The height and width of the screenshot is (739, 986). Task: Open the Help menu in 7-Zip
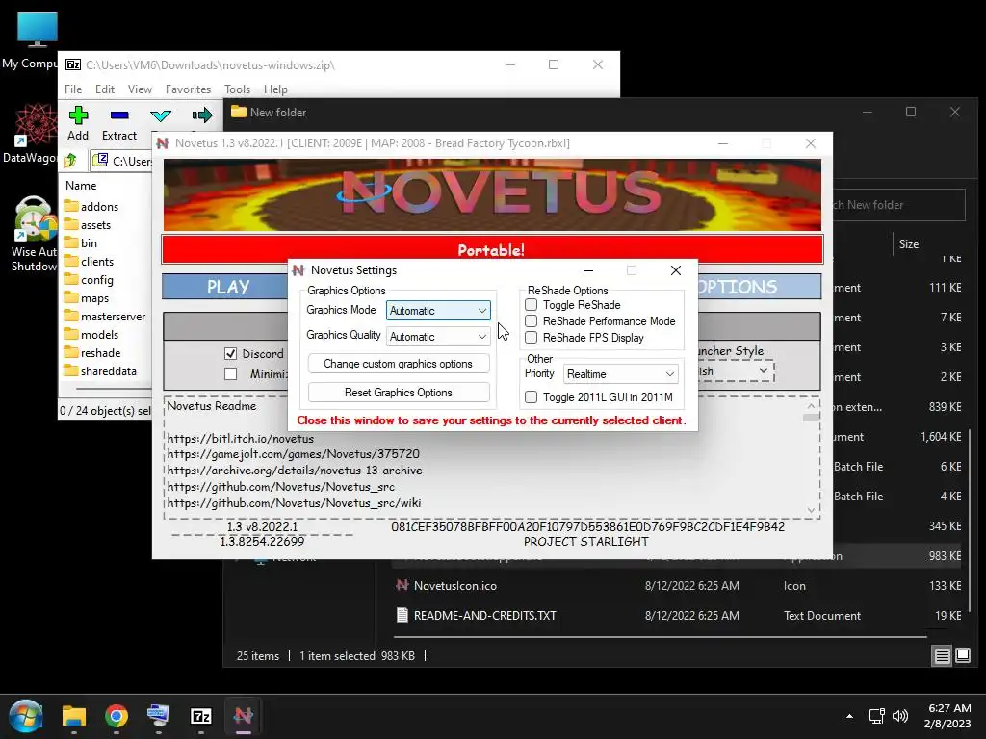(275, 89)
